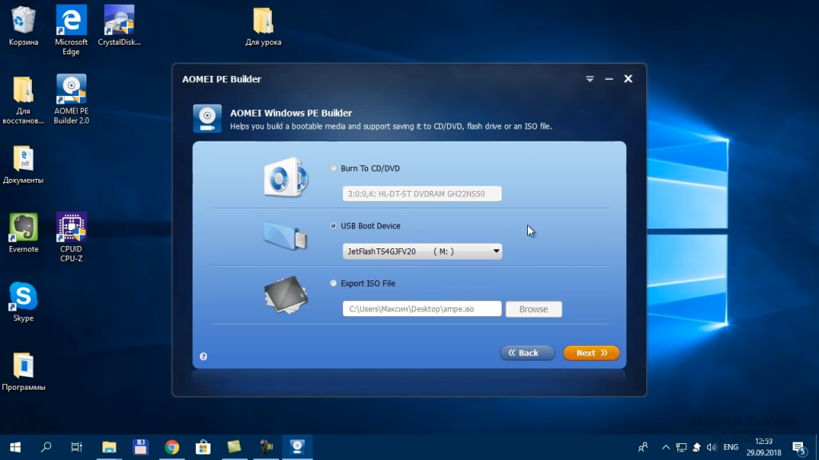Close the AOMEI PE Builder window
The image size is (819, 460).
coord(629,79)
